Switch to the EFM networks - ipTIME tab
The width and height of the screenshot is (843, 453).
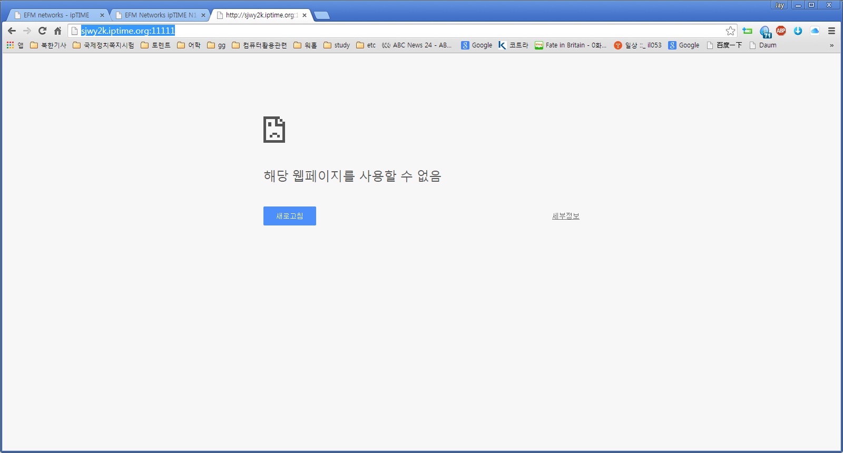coord(56,15)
